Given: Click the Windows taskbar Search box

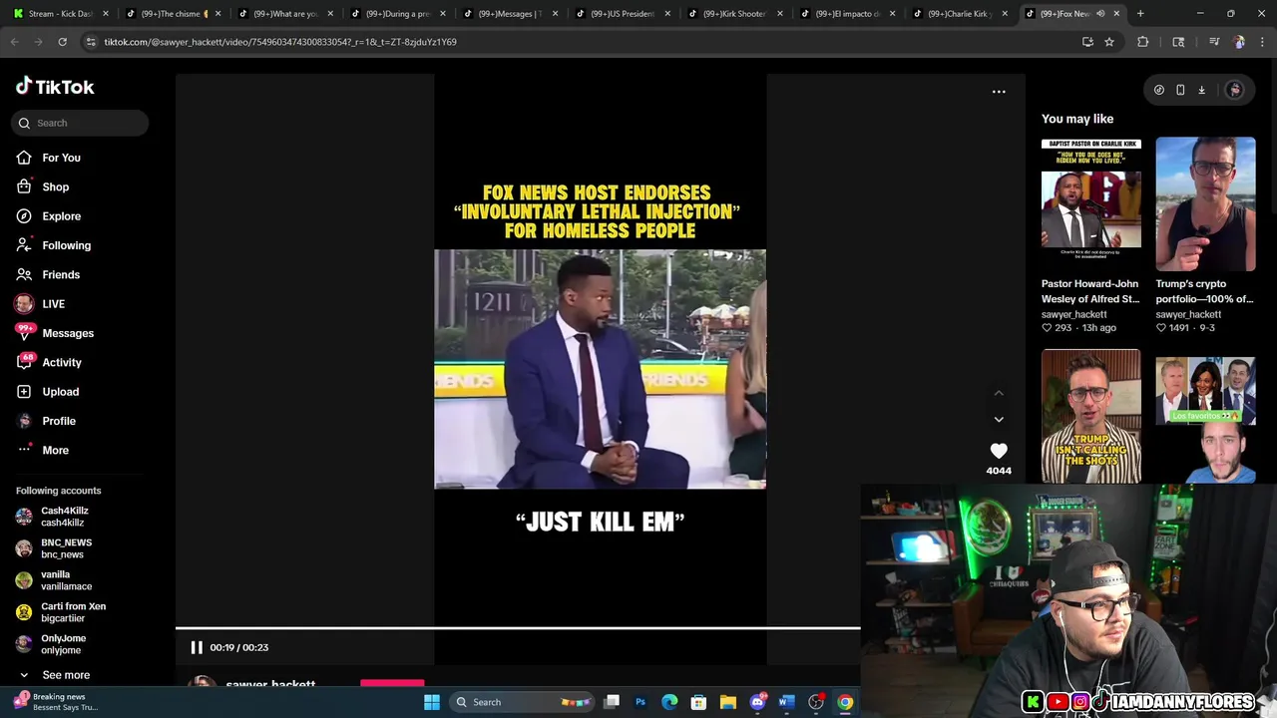Looking at the screenshot, I should [x=522, y=702].
